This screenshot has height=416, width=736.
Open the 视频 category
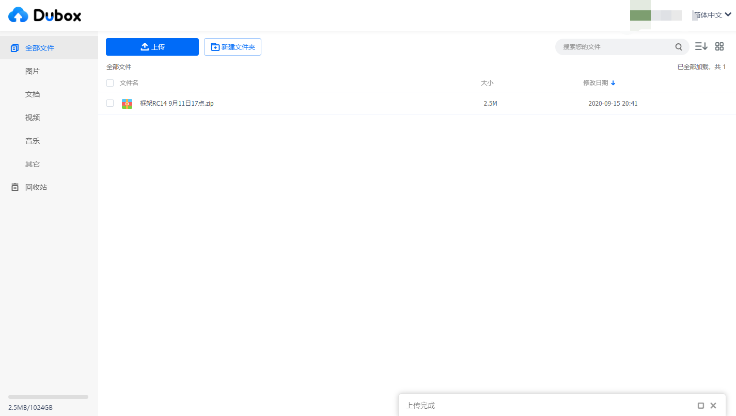coord(33,118)
